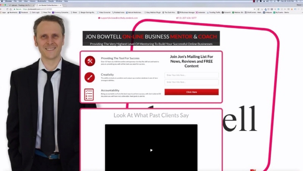
Task: Open the Bookmarks menu
Action: [x=42, y=1]
